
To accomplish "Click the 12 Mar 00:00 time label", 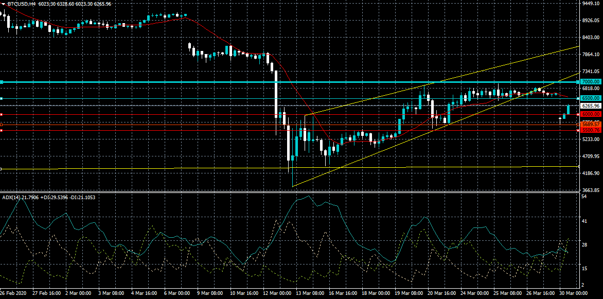I will (277, 293).
